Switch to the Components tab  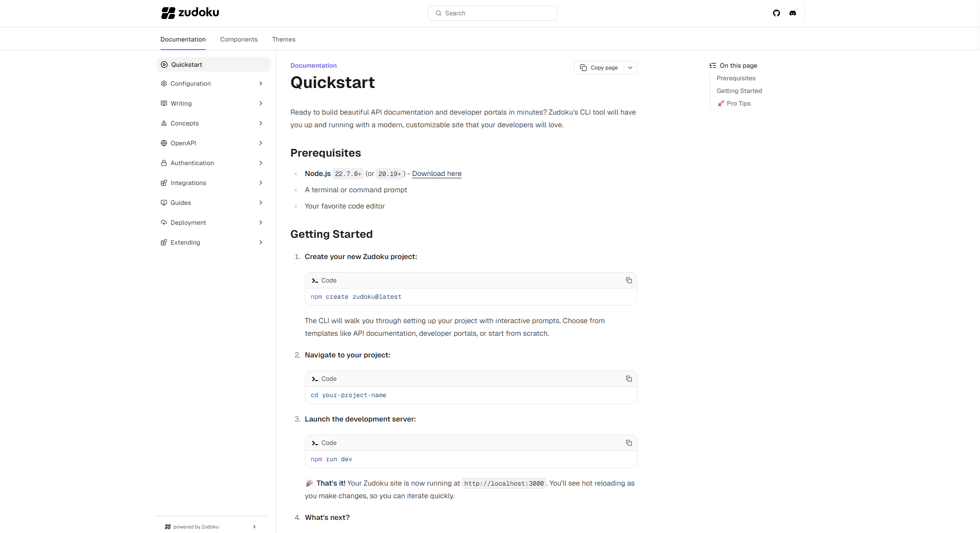239,39
